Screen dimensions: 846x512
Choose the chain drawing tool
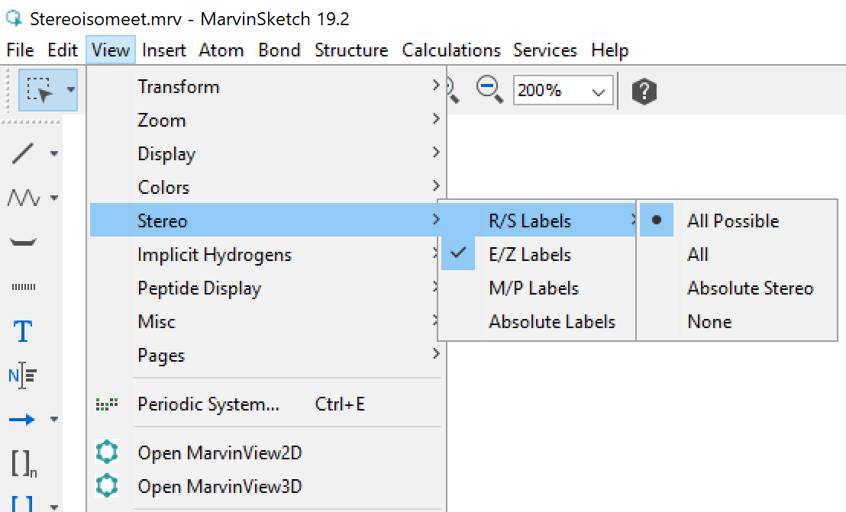click(x=24, y=198)
